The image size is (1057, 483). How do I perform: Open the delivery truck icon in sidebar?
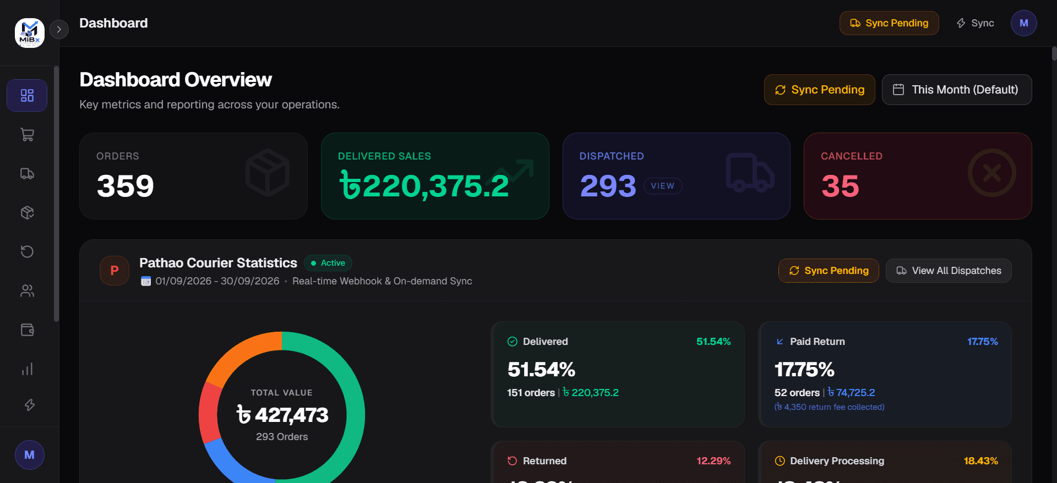pyautogui.click(x=27, y=174)
